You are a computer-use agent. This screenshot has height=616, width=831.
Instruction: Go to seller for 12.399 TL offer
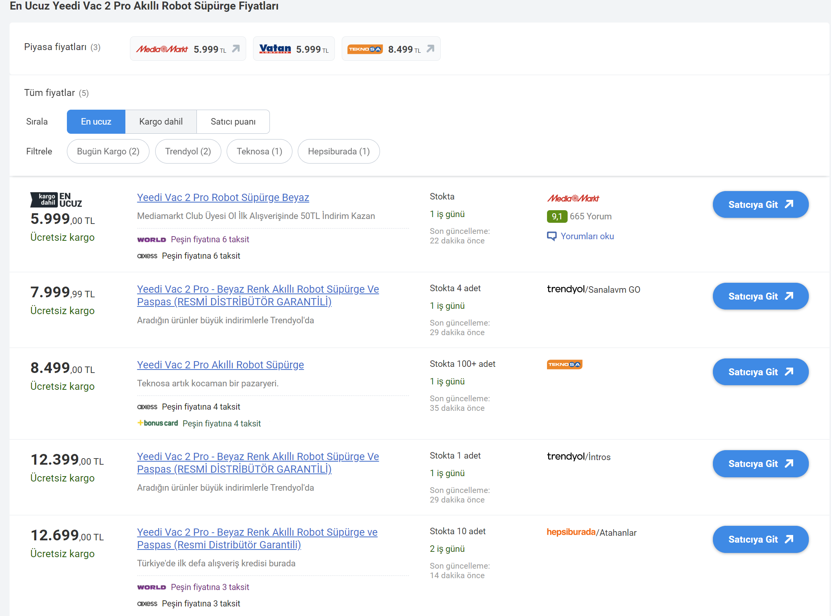[761, 464]
